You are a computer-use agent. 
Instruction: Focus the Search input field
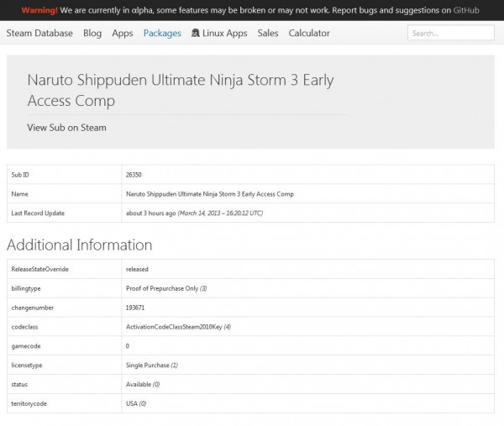[x=450, y=33]
